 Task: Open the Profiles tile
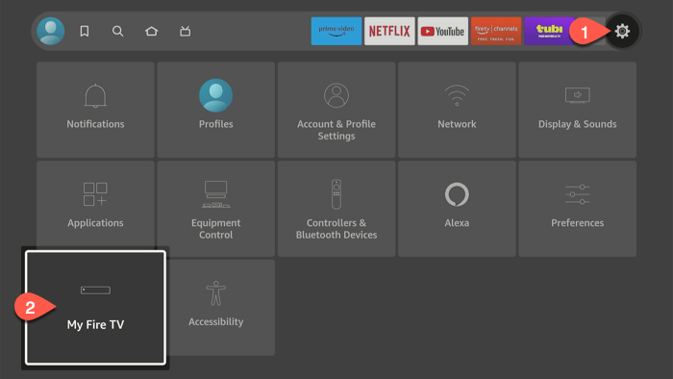[x=216, y=110]
